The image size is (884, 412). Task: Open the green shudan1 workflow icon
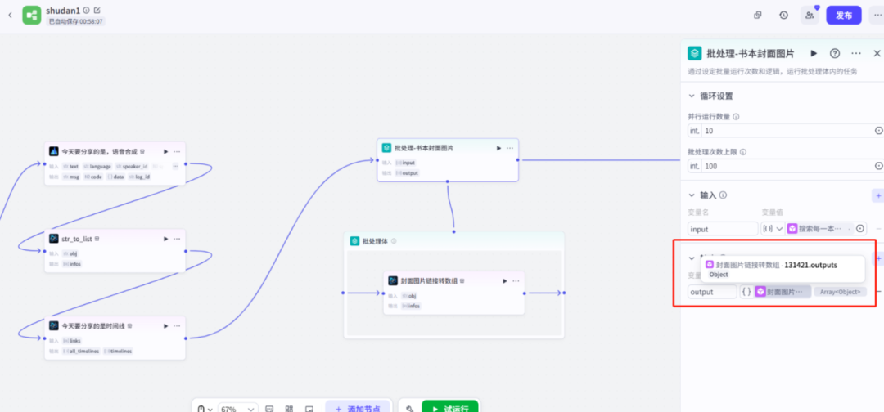point(32,16)
